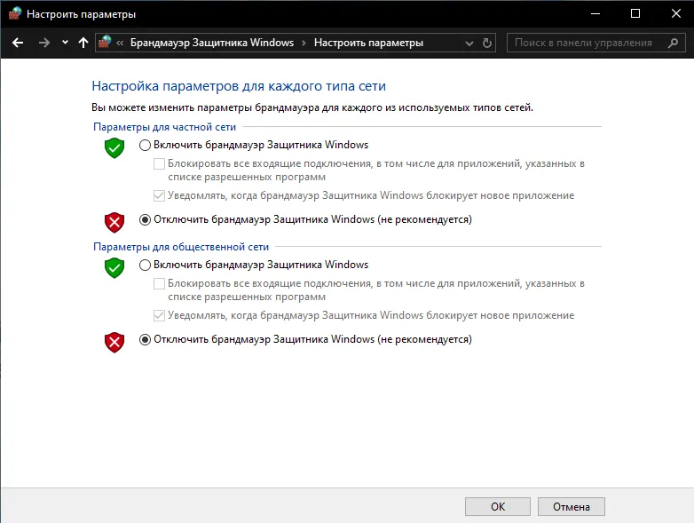Toggle notify checkbox under public network settings

click(x=160, y=316)
